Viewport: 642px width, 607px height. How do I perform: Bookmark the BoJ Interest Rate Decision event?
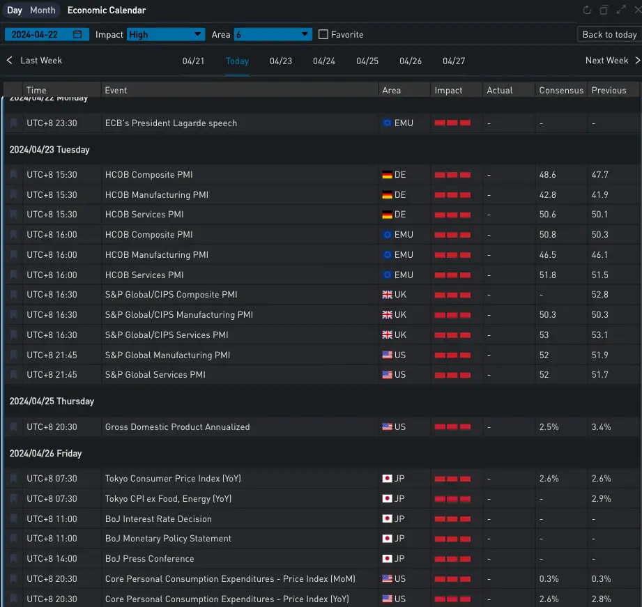pyautogui.click(x=14, y=519)
